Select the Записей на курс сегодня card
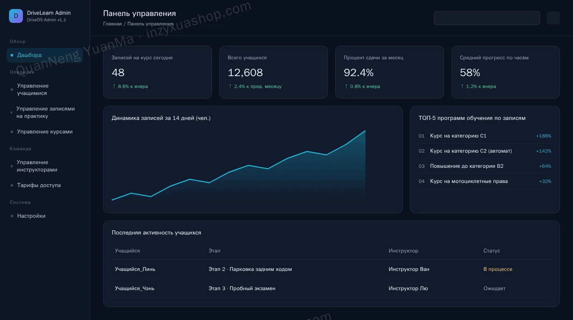 coord(158,72)
